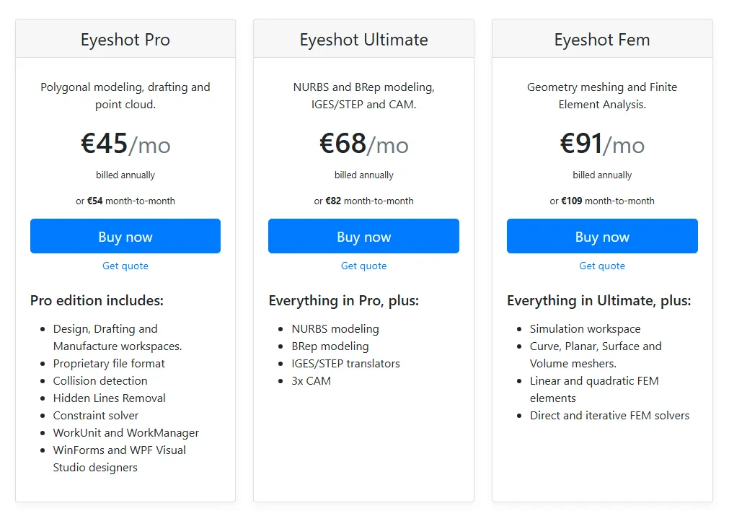Screen dimensions: 729x524
Task: Open Get quote link under Eyeshot Fem
Action: [602, 266]
